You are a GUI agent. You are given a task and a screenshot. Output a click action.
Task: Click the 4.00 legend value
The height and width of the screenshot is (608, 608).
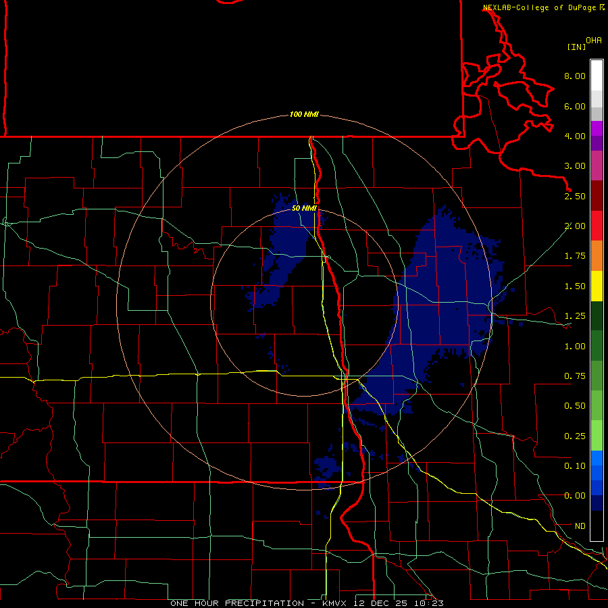[575, 136]
